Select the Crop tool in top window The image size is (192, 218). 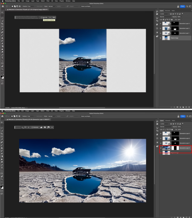[2, 24]
